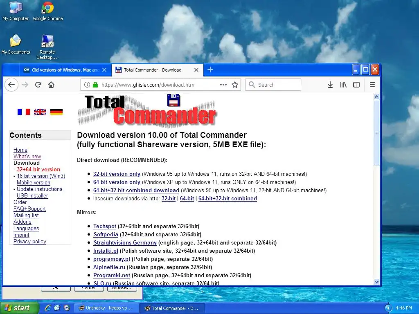Open Instalki.pl mirror link

[106, 251]
